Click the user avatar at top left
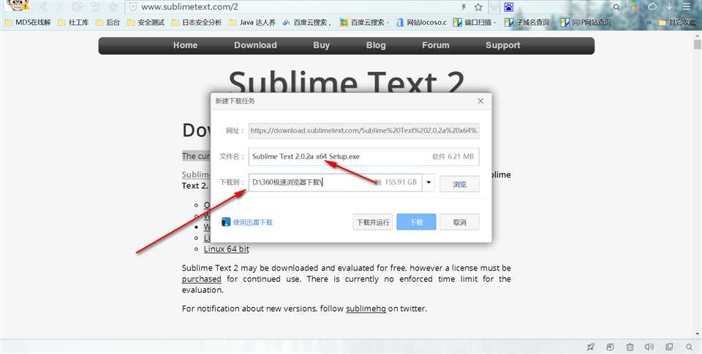The image size is (702, 354). coord(18,5)
